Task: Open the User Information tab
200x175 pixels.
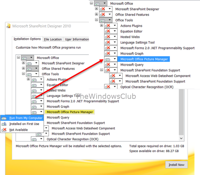Action: [x=77, y=40]
